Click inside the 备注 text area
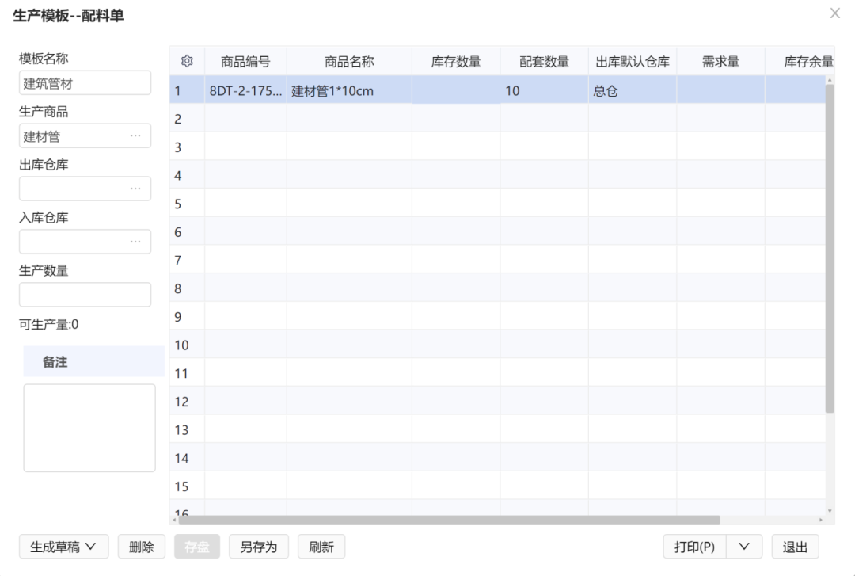The width and height of the screenshot is (855, 576). [x=89, y=428]
